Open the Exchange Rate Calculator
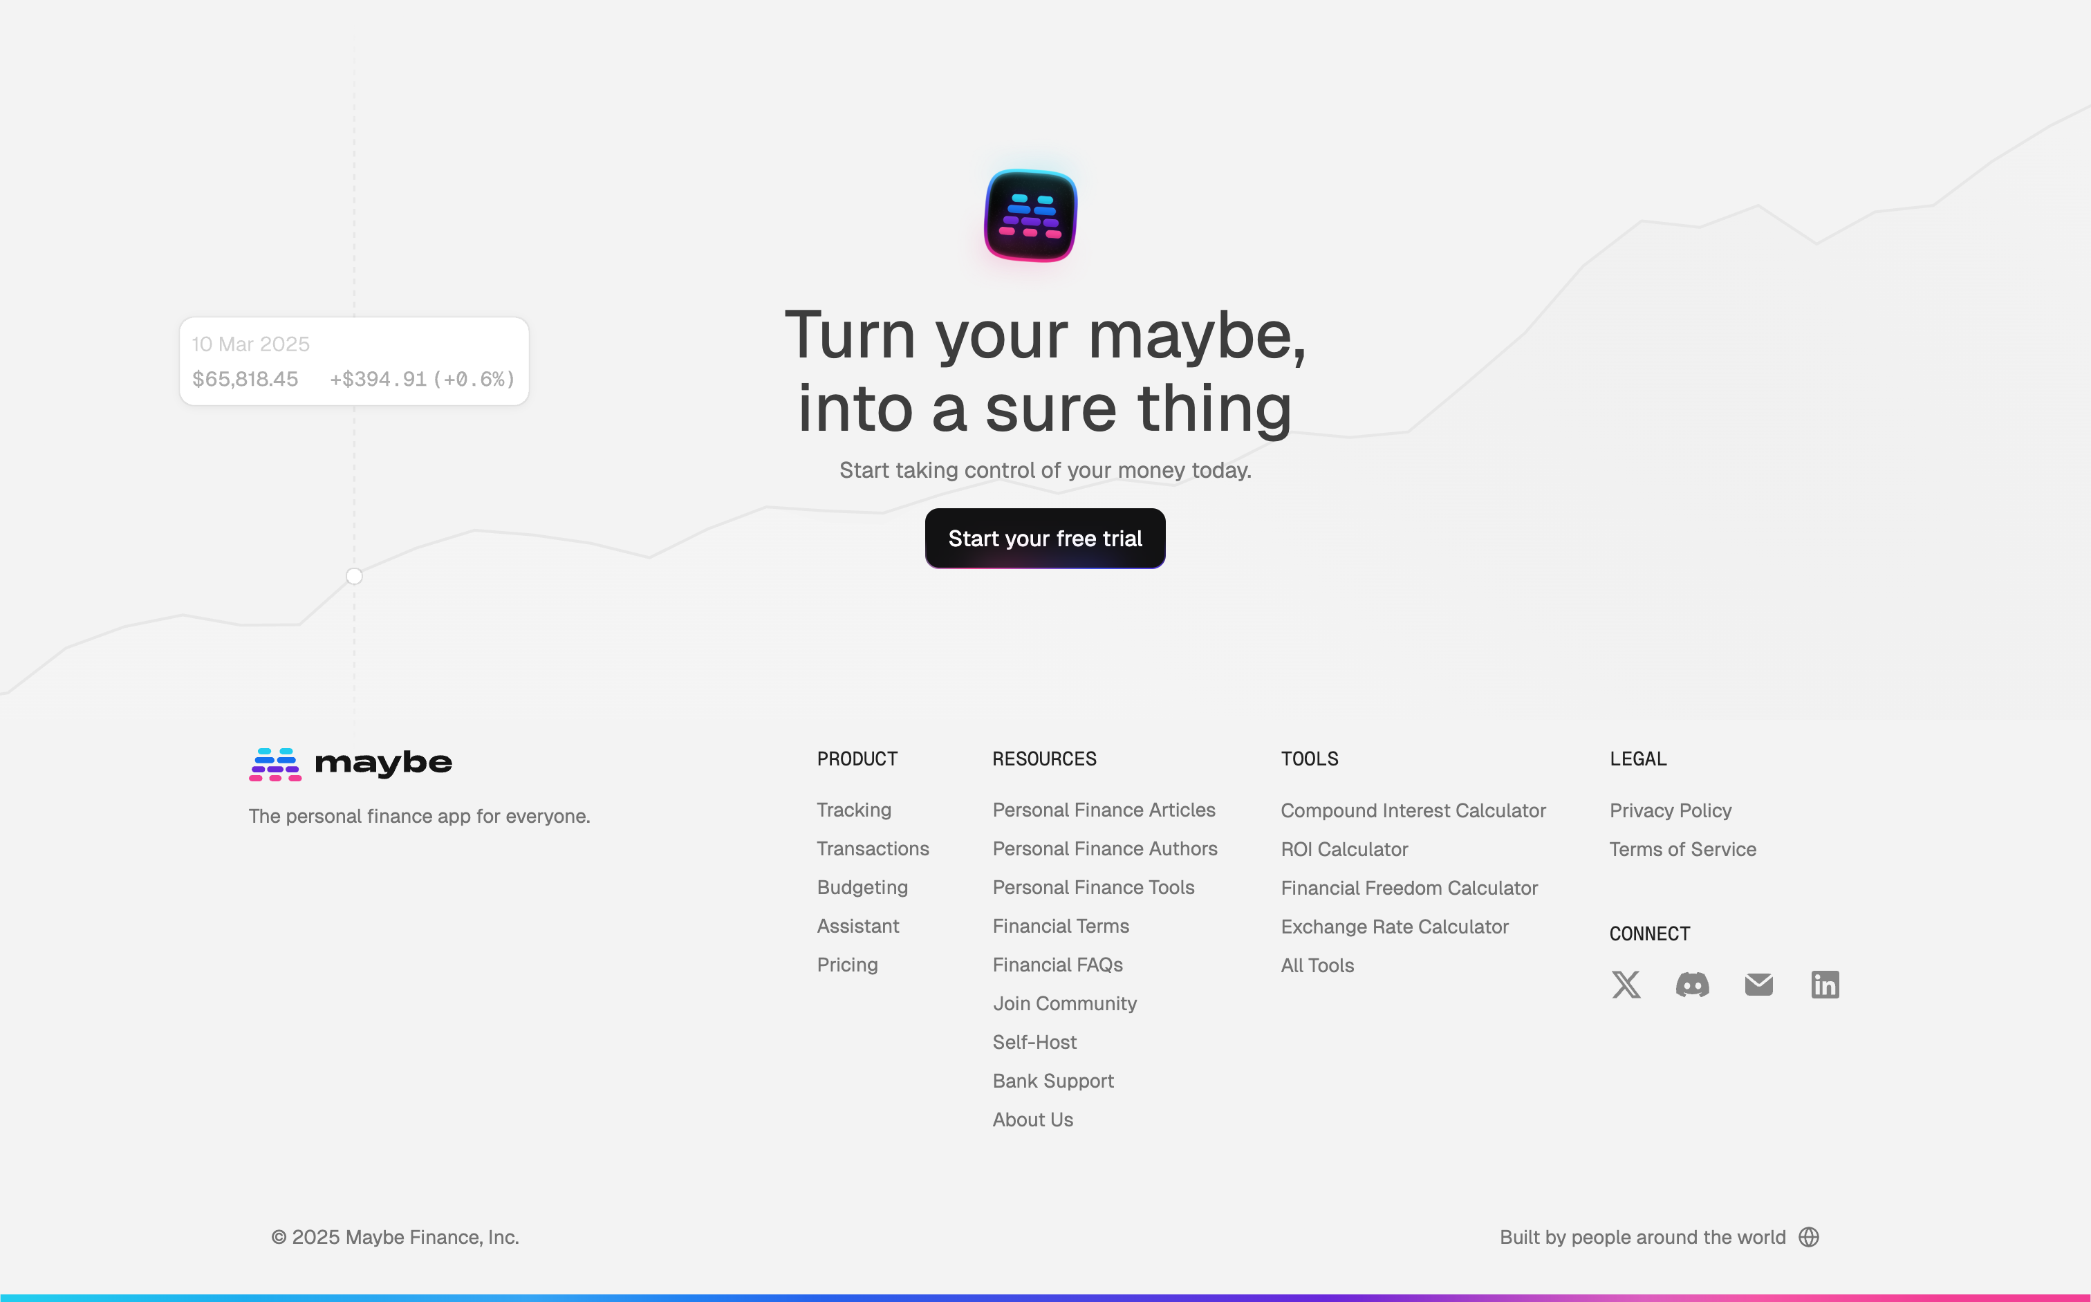 tap(1394, 927)
